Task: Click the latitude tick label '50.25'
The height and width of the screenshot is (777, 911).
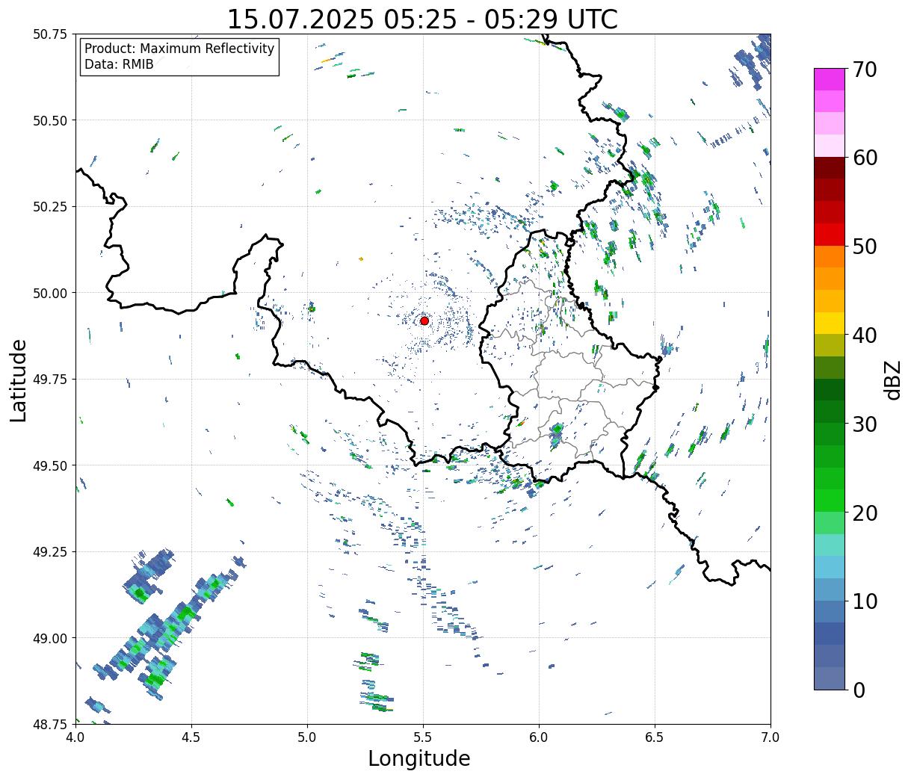Action: point(50,207)
